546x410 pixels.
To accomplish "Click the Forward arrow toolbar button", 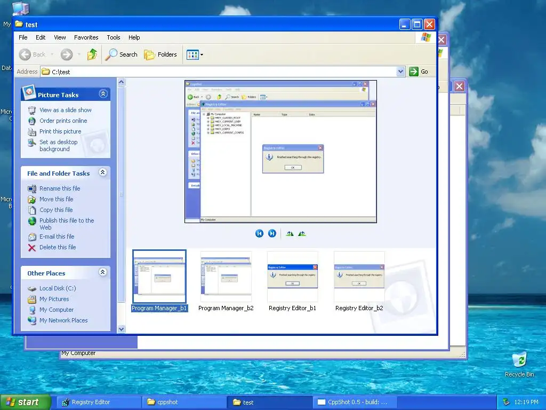I will tap(67, 54).
